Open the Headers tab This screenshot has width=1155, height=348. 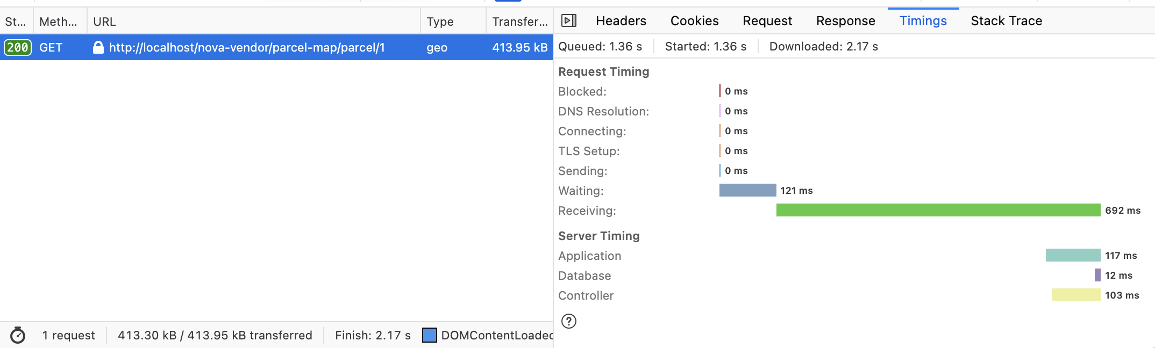(621, 21)
